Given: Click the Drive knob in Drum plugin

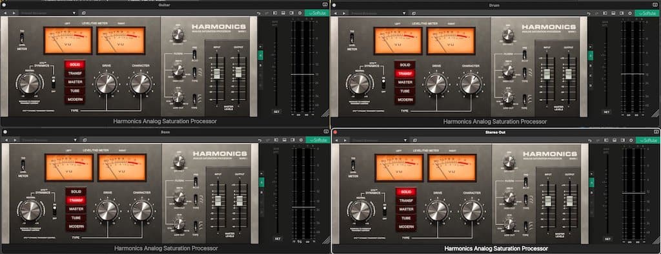Looking at the screenshot, I should [436, 83].
